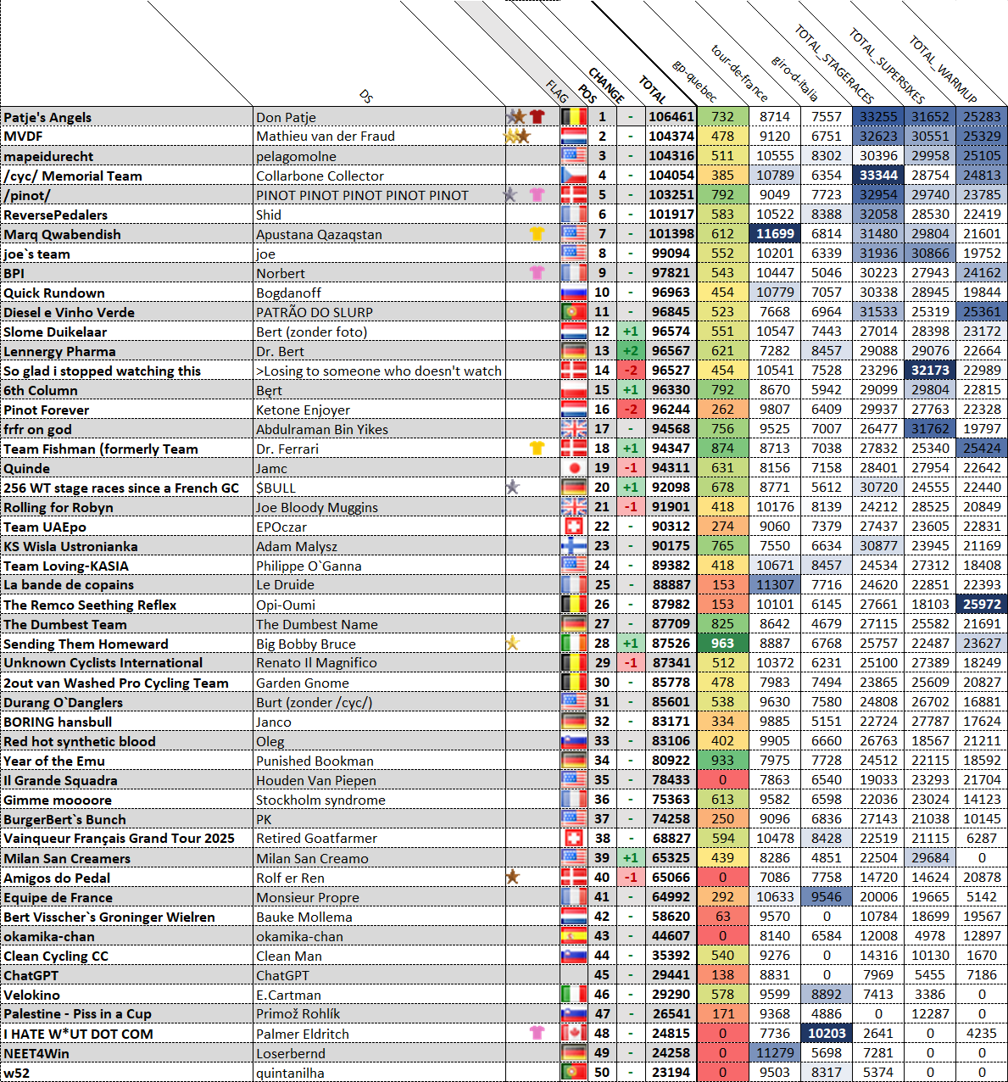Select the Finland flag for KS Wisla Ustronianka

point(574,546)
